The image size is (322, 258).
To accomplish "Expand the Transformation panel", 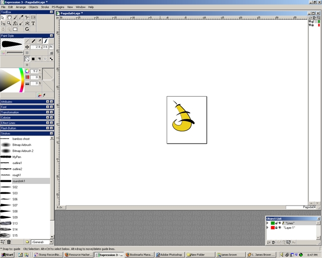I will [48, 112].
